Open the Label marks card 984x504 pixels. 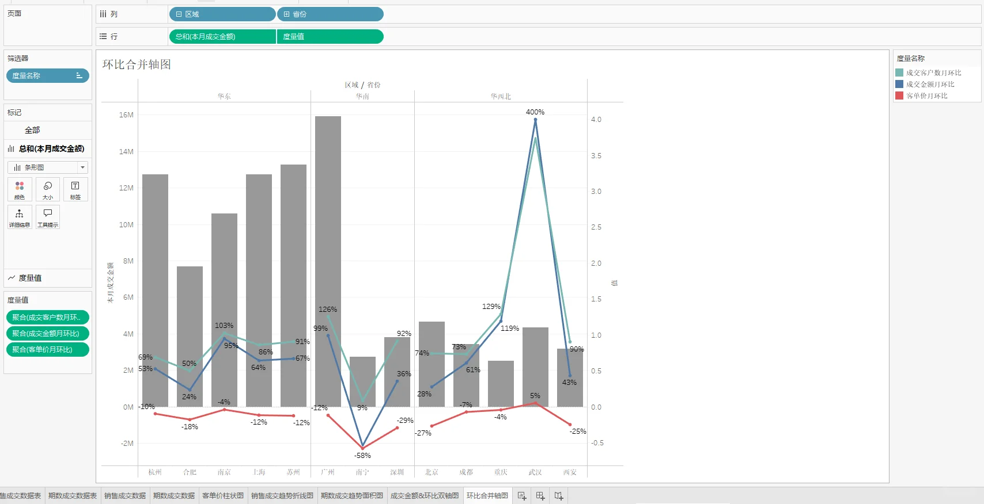tap(75, 189)
